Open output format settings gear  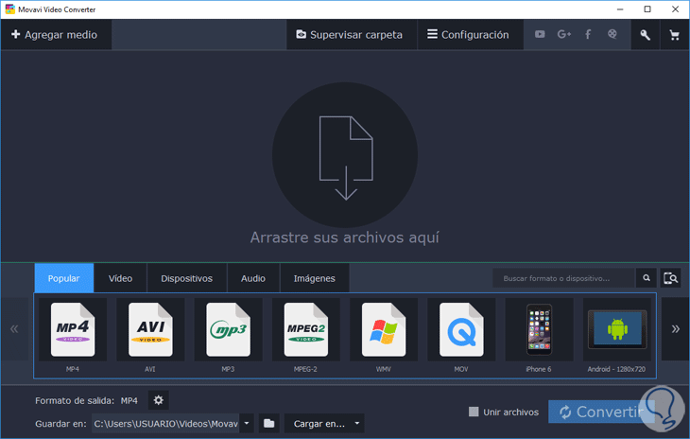159,400
